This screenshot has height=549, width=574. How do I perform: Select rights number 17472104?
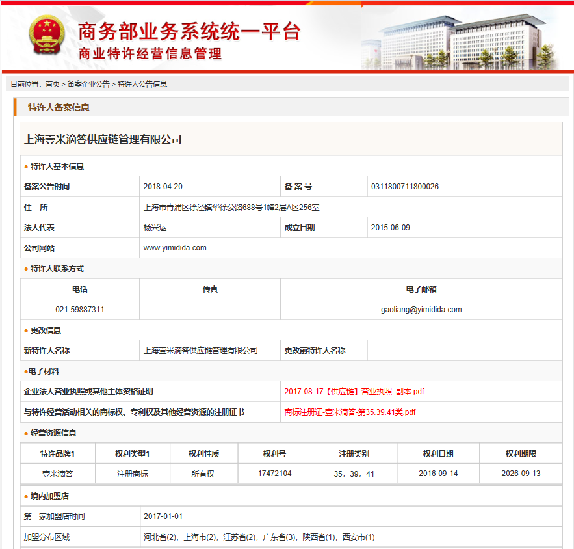[274, 474]
